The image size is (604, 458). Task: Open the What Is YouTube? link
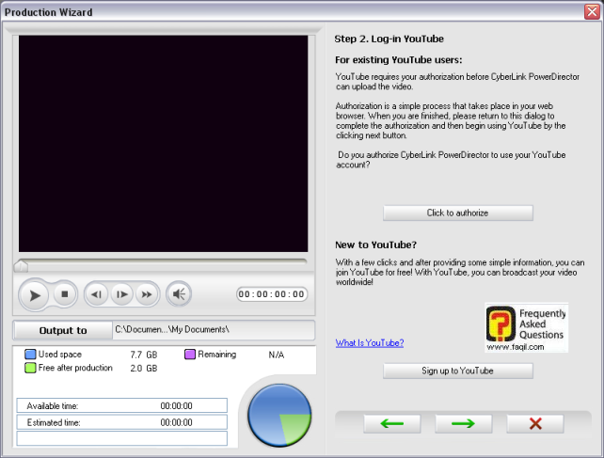pyautogui.click(x=370, y=343)
